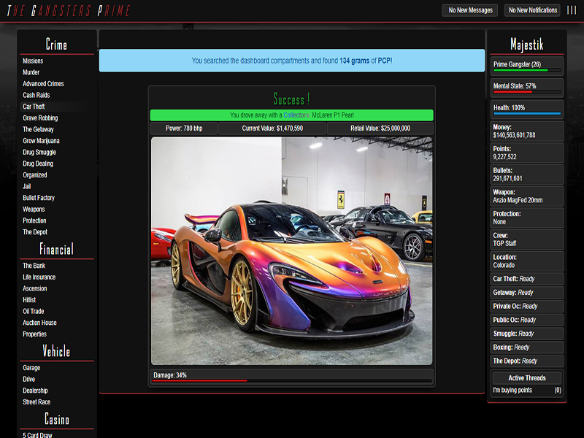Viewport: 584px width, 438px height.
Task: Go to Properties
Action: pyautogui.click(x=34, y=334)
